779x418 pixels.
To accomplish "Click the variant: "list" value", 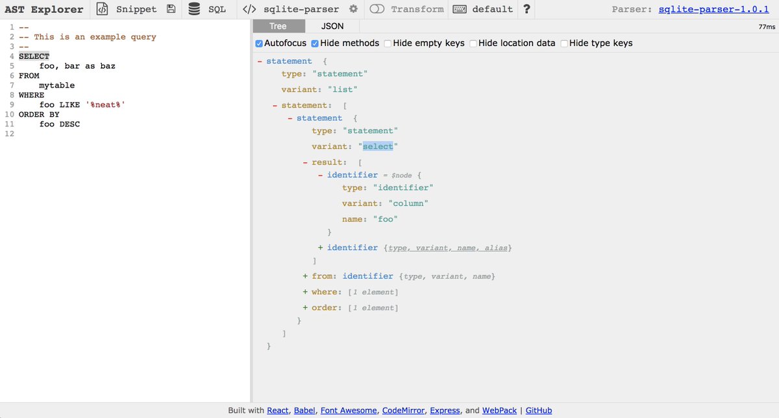I will (x=343, y=89).
